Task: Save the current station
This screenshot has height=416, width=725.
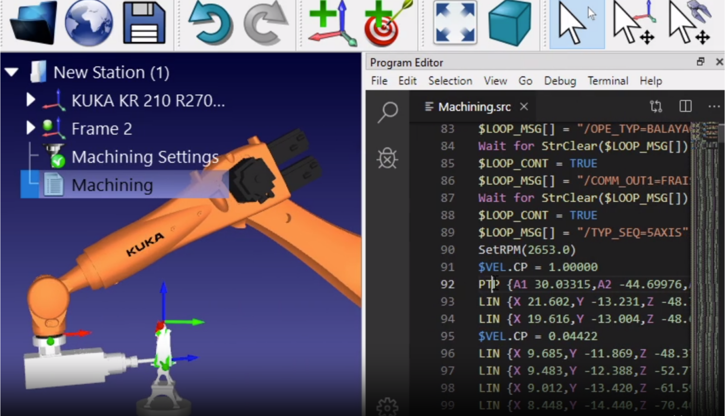Action: coord(144,23)
